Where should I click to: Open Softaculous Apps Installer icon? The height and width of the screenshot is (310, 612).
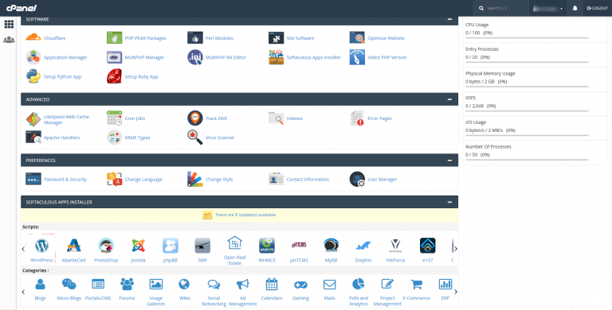point(305,57)
